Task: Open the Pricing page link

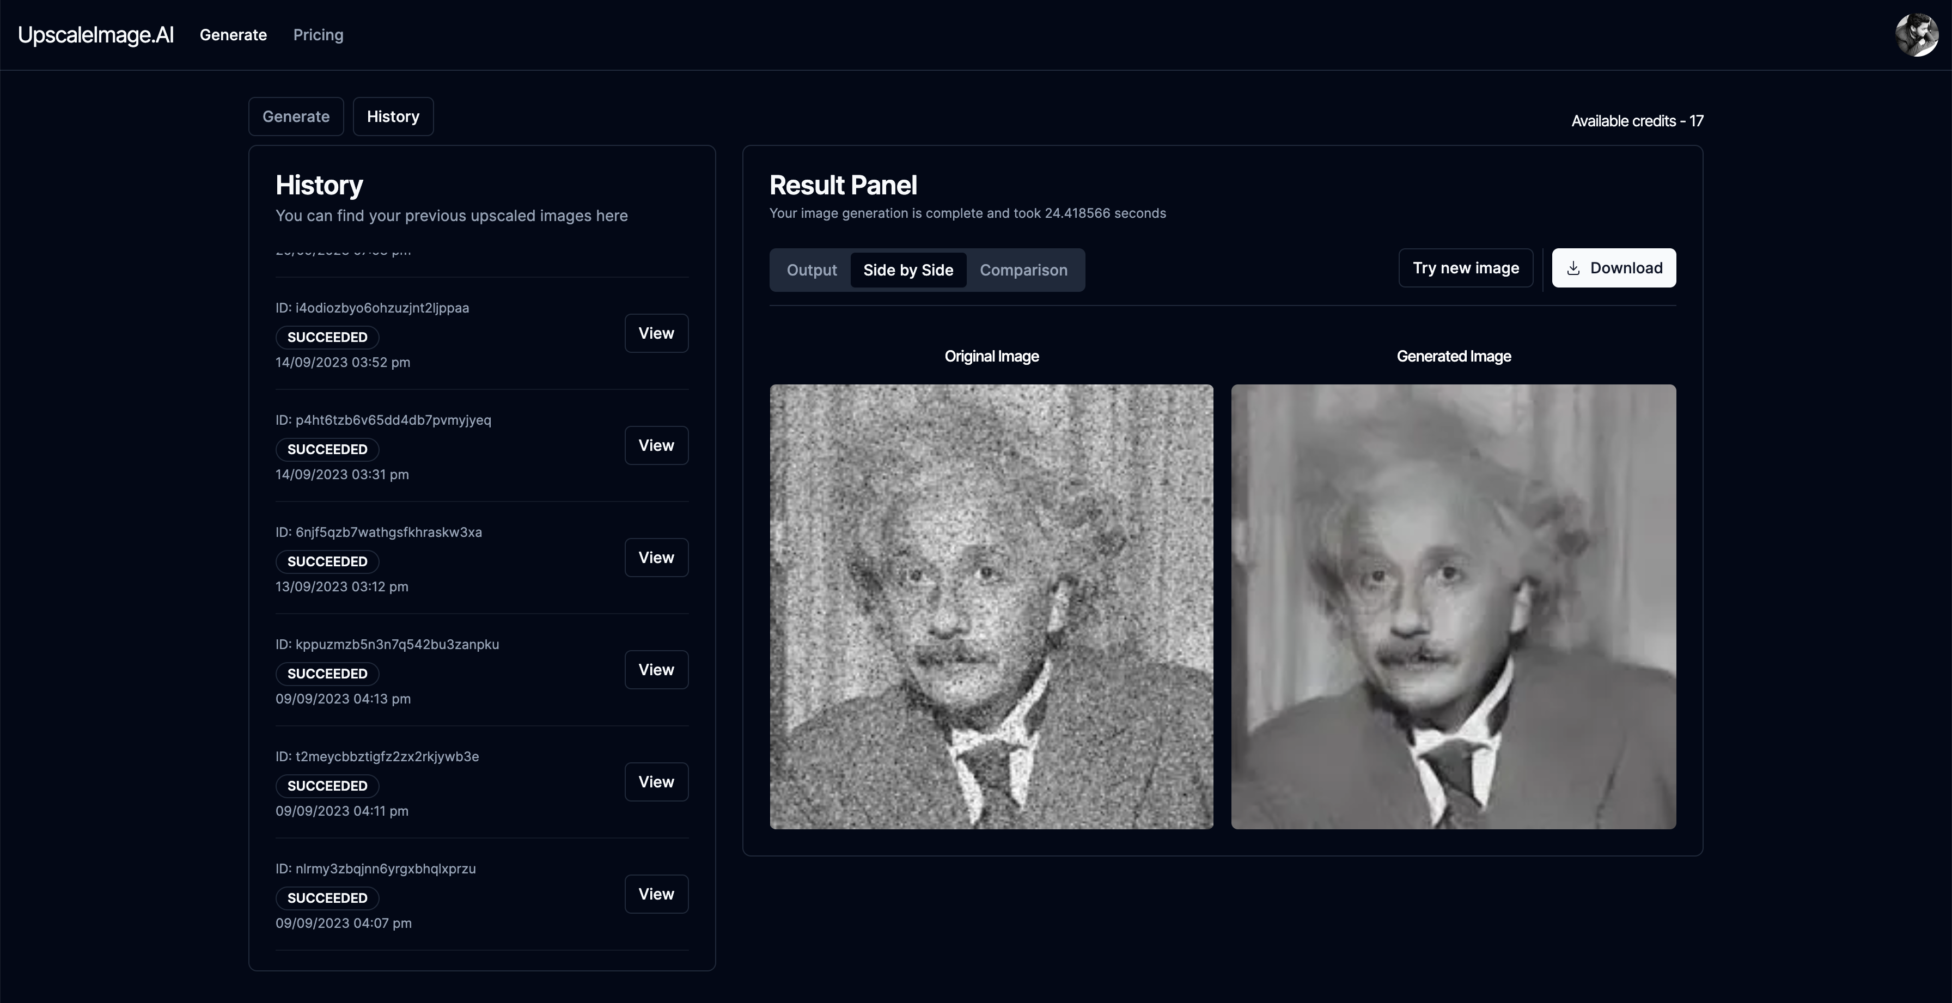Action: [318, 35]
